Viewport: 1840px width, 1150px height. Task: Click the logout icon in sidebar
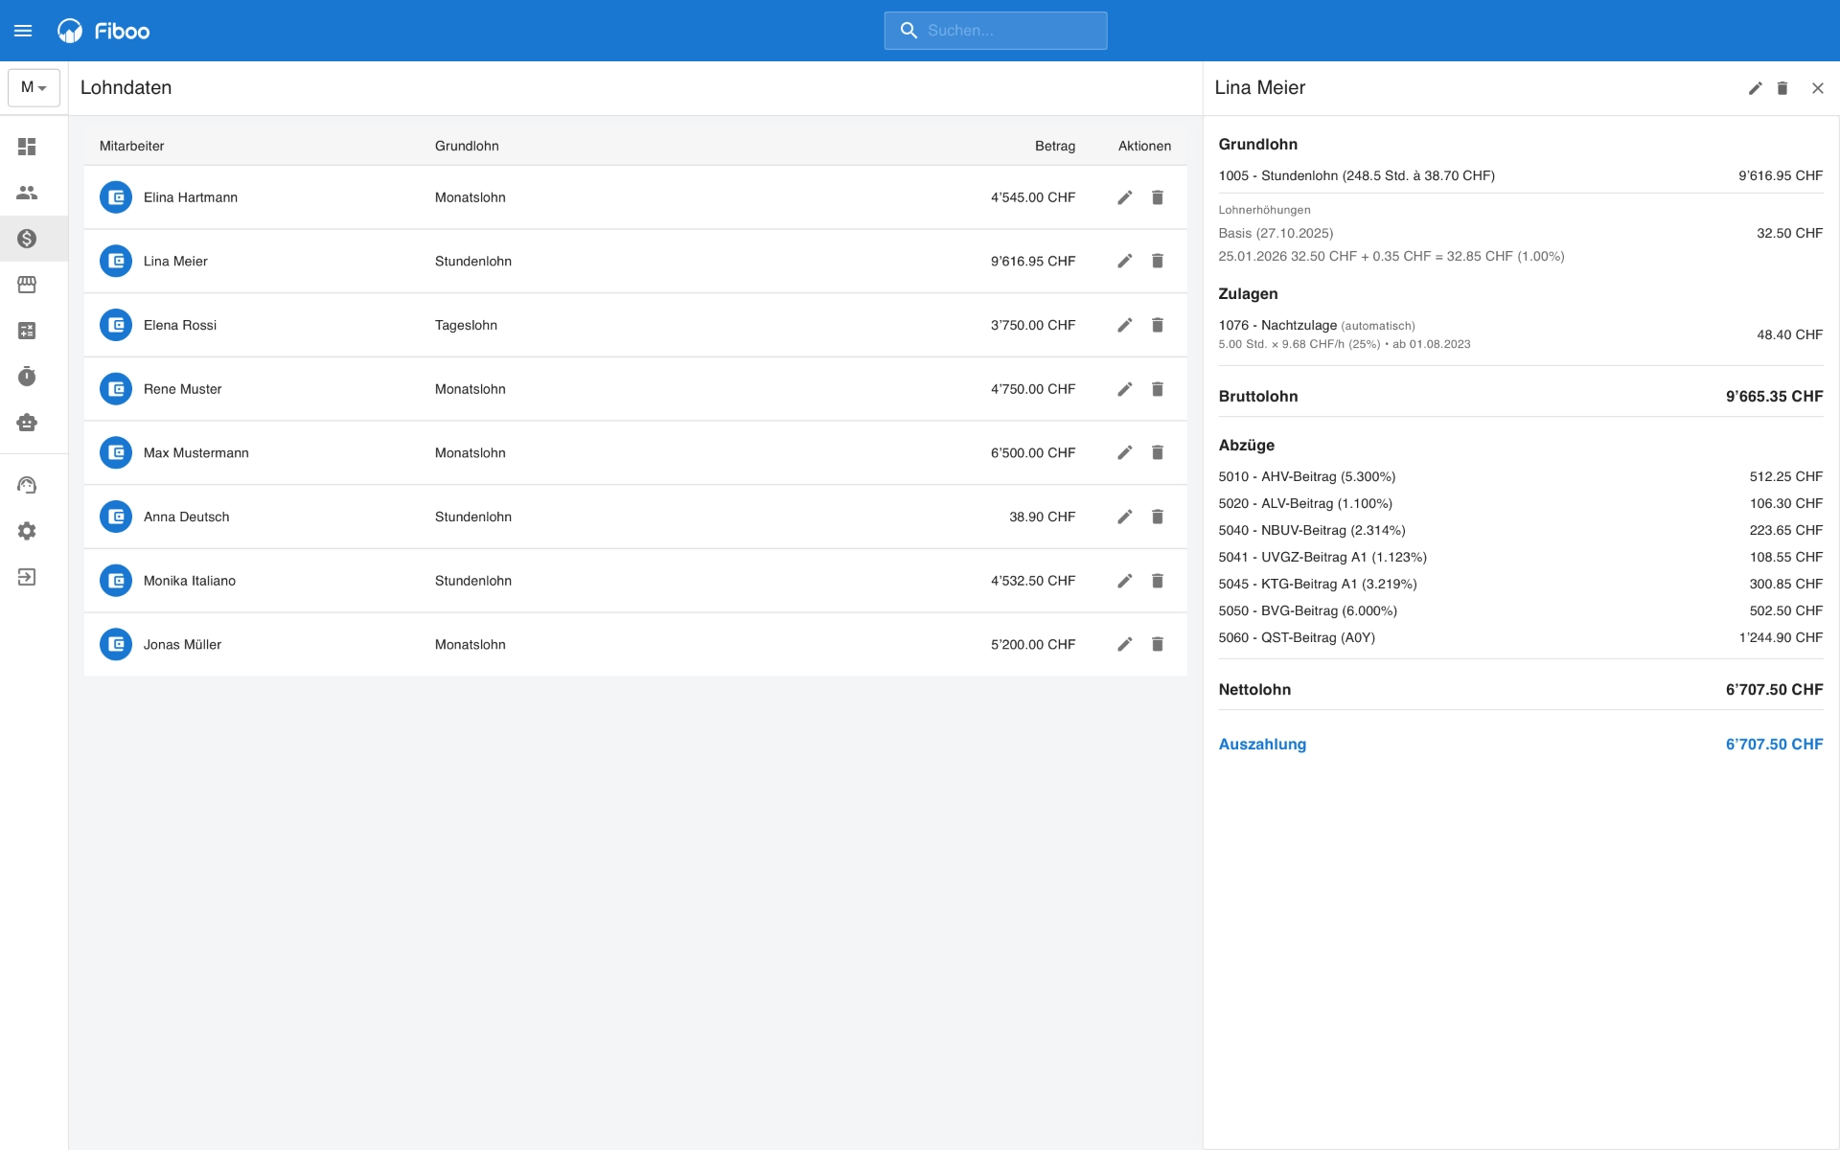pyautogui.click(x=27, y=577)
